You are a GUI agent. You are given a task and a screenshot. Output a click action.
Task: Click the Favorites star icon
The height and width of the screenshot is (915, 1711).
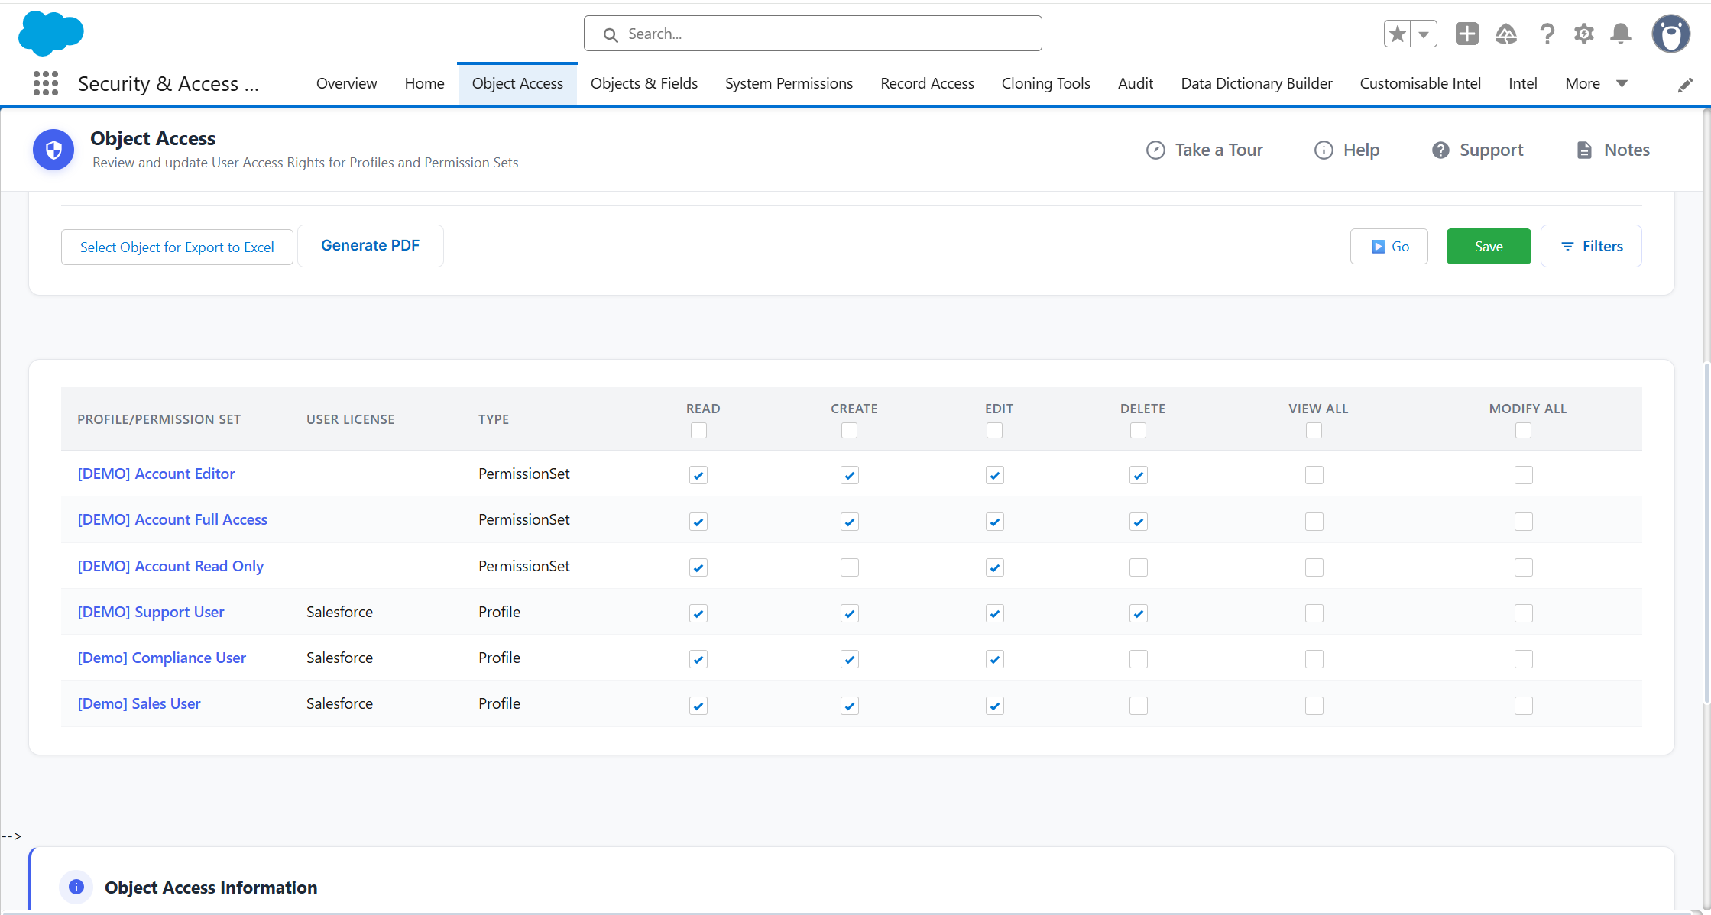click(1397, 34)
